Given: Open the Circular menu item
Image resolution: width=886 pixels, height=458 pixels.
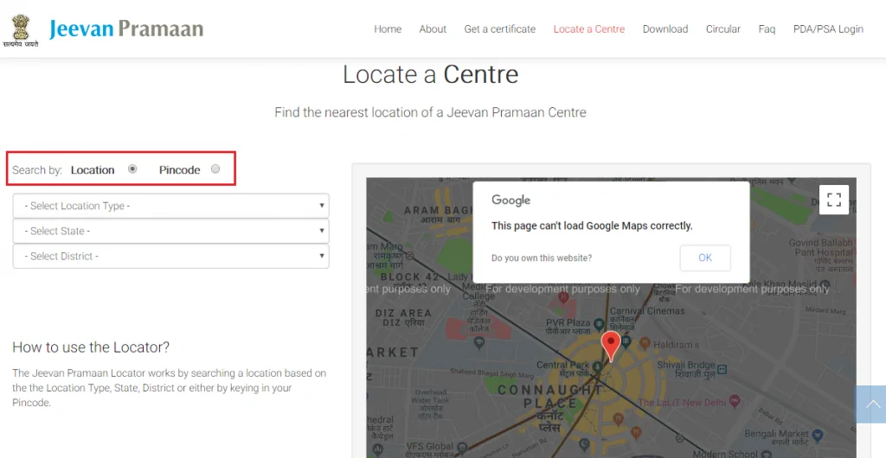Looking at the screenshot, I should click(x=722, y=29).
